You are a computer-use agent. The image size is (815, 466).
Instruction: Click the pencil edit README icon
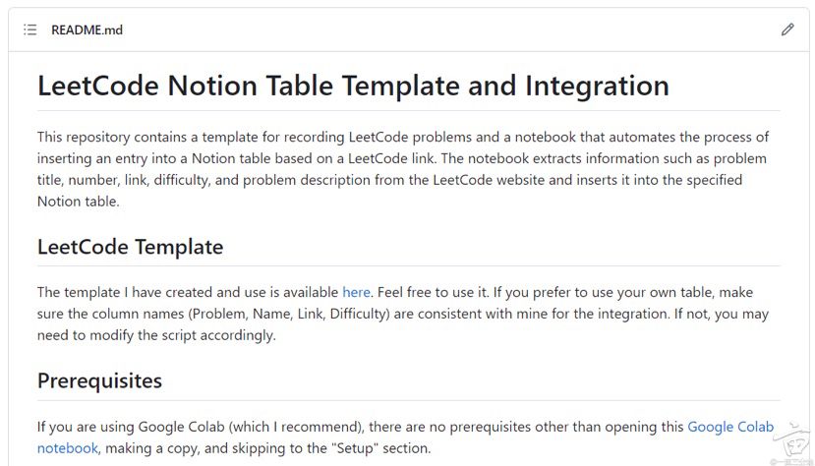(x=786, y=30)
